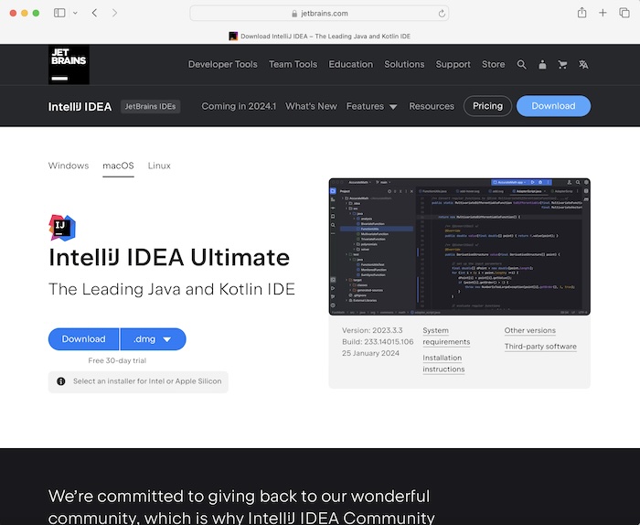Open the Developer Tools menu
Screen dimensions: 640x525
[x=222, y=65]
